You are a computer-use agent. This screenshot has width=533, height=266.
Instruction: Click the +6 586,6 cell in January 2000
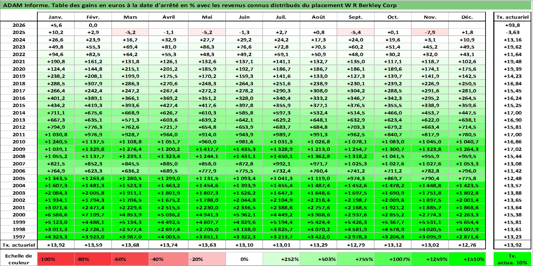[x=56, y=215]
